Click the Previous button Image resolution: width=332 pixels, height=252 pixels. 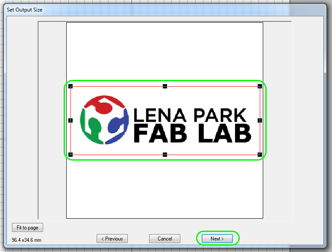[112, 238]
